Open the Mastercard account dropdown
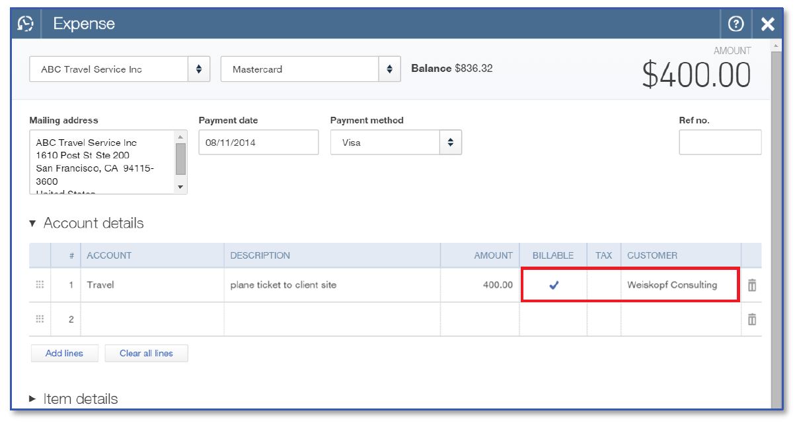 click(x=389, y=69)
